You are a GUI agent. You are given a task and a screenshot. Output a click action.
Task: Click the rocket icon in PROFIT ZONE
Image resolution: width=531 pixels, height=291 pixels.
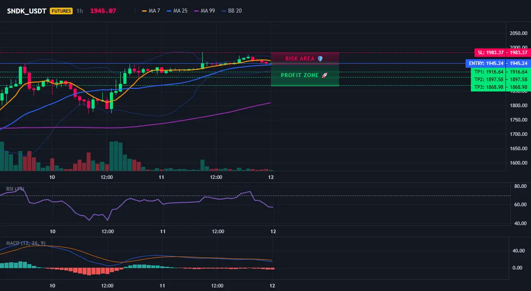[324, 75]
